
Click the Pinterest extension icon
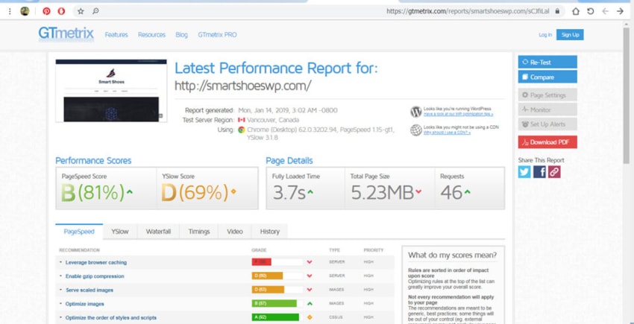point(46,11)
